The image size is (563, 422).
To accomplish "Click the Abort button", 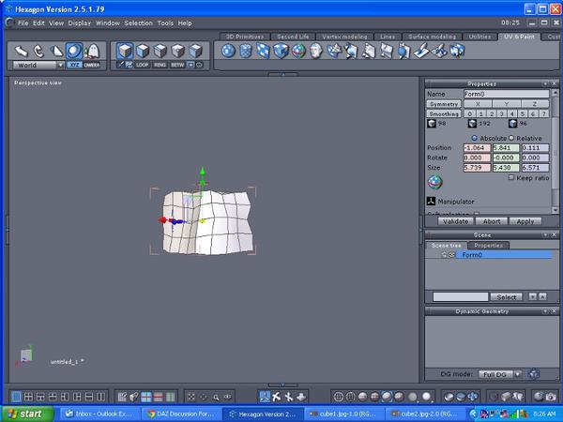I will tap(492, 221).
